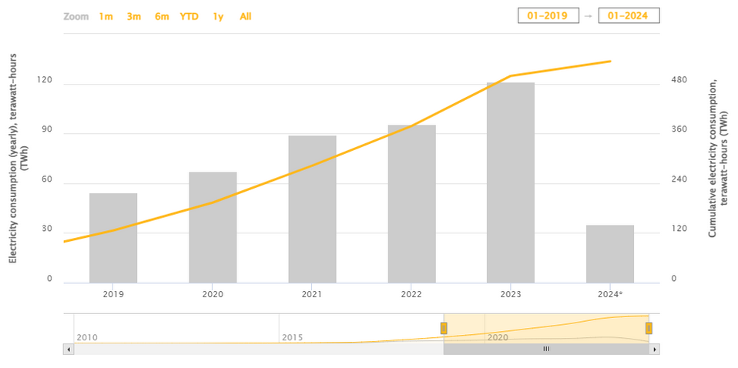Image resolution: width=738 pixels, height=368 pixels.
Task: Click the 480 right-axis value
Action: (x=678, y=80)
